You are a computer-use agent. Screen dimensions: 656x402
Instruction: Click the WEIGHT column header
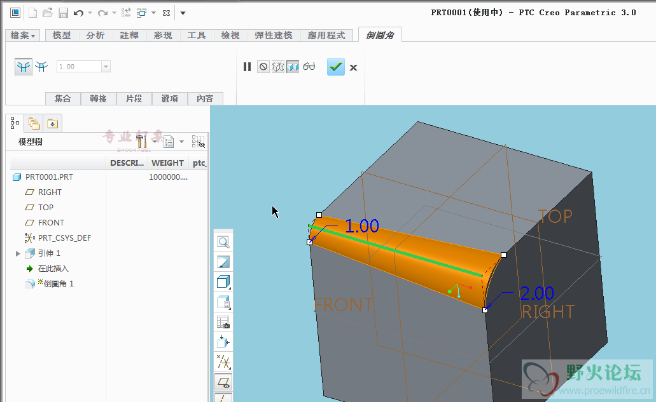click(168, 163)
